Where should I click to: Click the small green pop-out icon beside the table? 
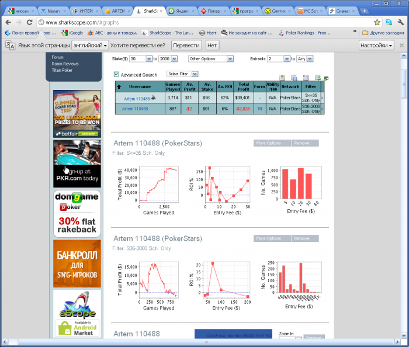click(x=326, y=78)
